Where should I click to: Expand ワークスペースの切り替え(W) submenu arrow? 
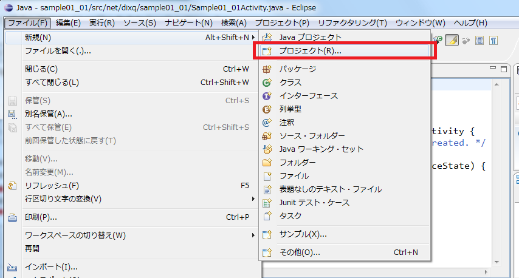(x=253, y=236)
